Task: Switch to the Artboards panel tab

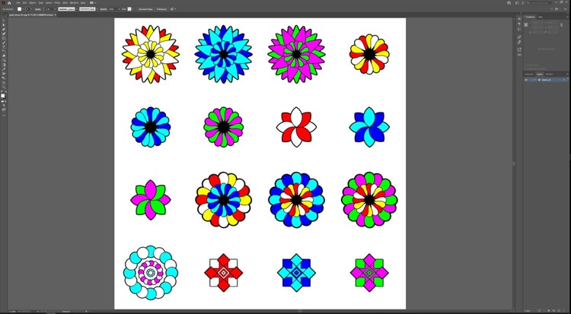Action: (529, 74)
